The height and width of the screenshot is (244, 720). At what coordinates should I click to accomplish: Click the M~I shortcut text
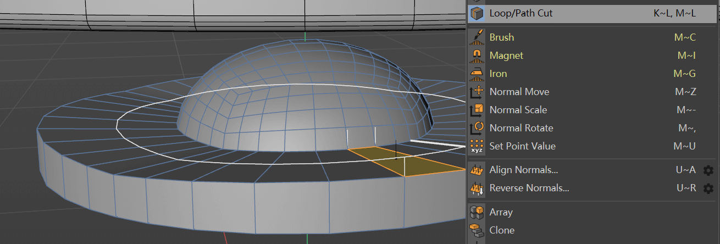[686, 56]
